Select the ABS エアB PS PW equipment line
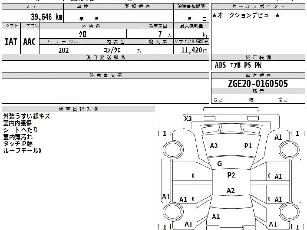This screenshot has width=307, height=230. 238,65
